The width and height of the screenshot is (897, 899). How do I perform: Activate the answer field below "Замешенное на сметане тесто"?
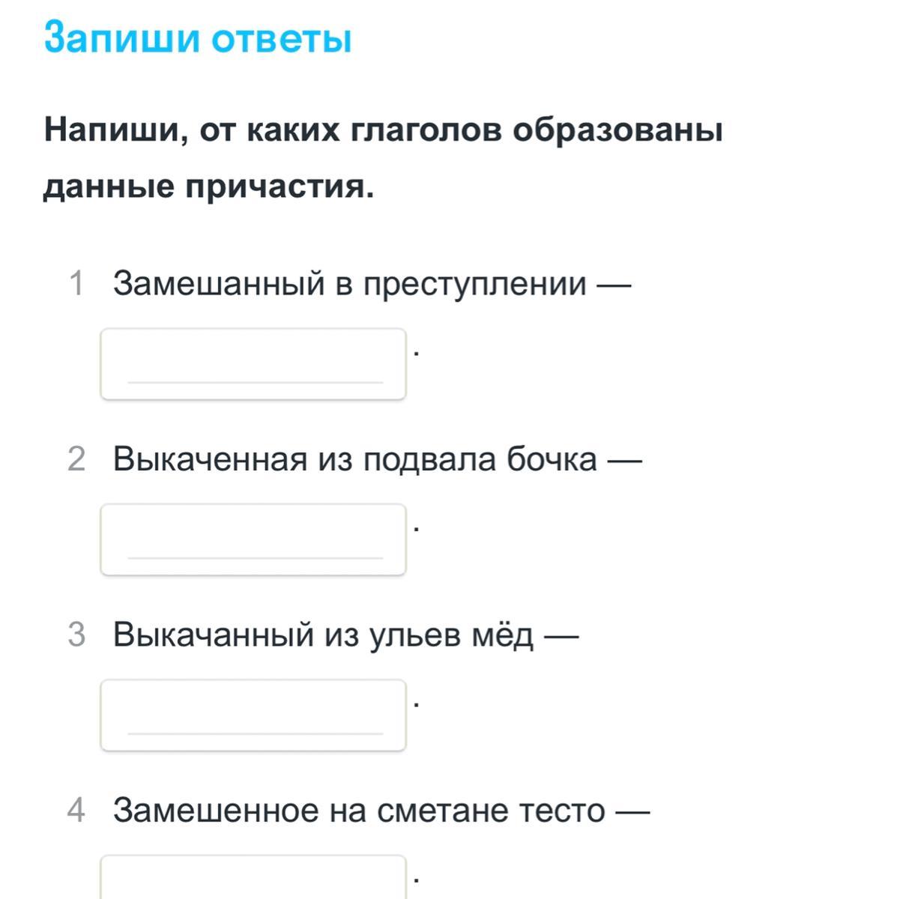253,877
